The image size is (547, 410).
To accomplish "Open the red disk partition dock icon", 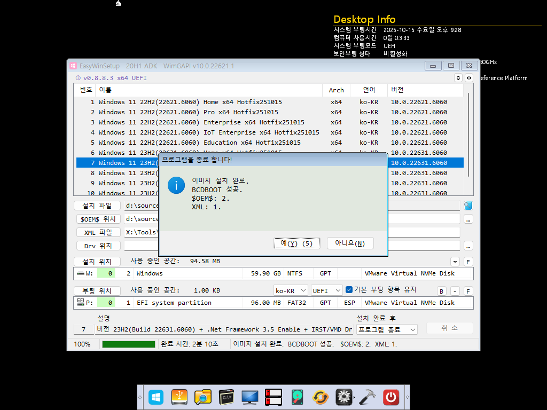I will pyautogui.click(x=273, y=397).
